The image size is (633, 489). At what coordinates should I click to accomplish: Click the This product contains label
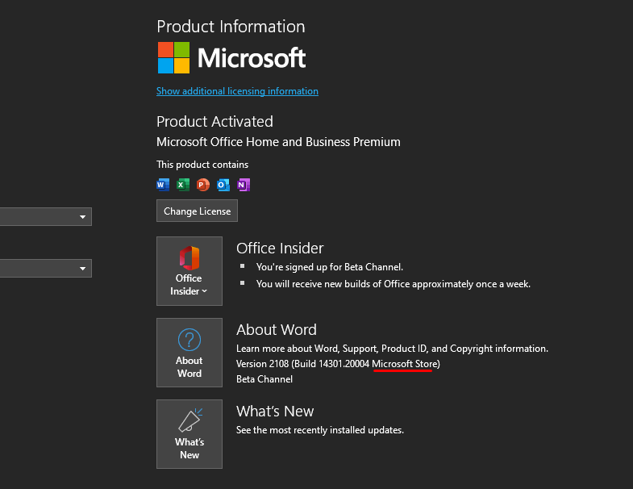coord(202,165)
